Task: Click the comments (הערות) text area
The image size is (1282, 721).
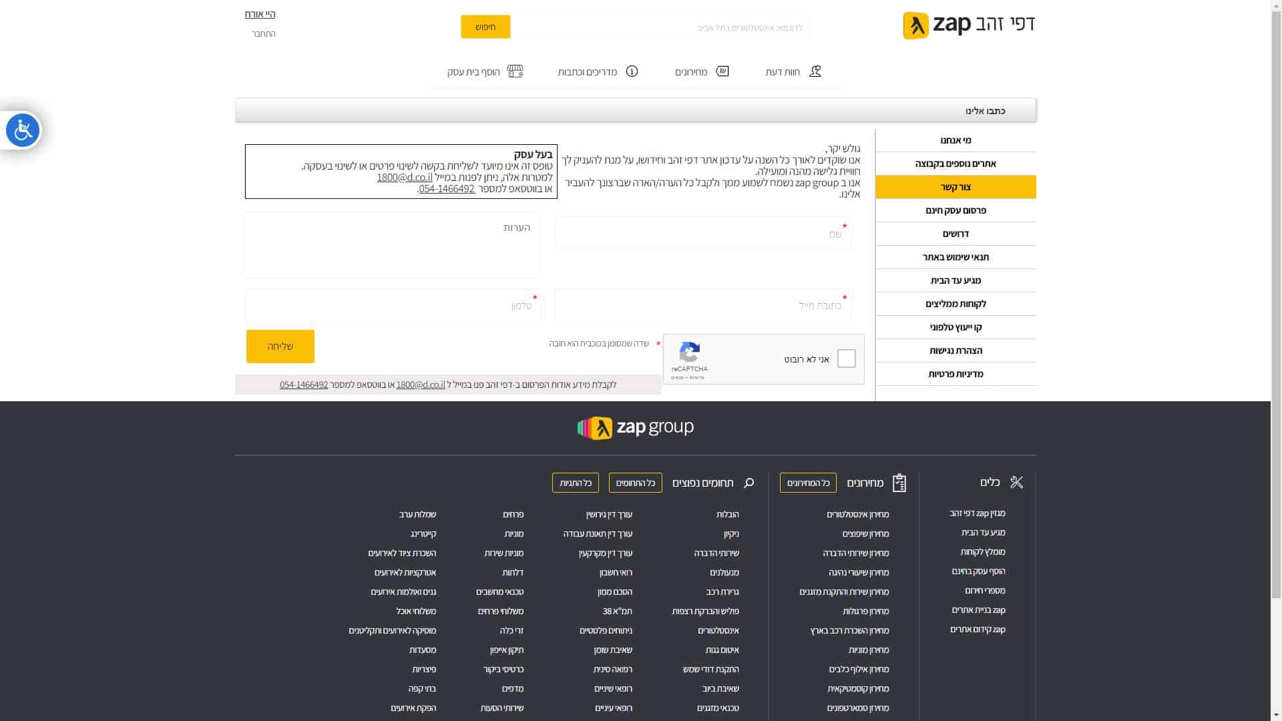Action: click(x=392, y=246)
